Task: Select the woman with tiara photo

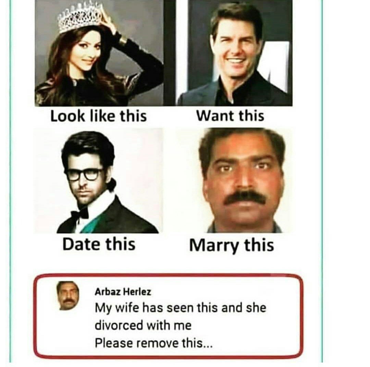Action: 99,53
